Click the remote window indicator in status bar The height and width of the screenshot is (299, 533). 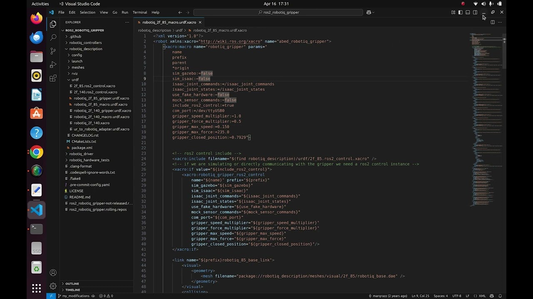coord(51,296)
